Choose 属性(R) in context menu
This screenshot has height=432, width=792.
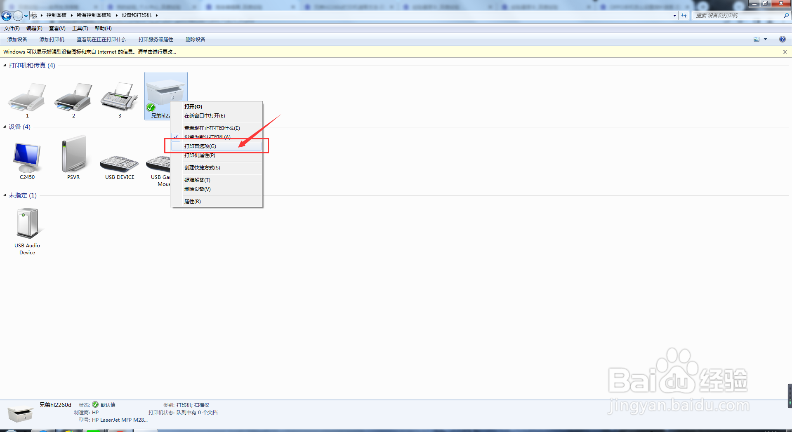point(217,202)
